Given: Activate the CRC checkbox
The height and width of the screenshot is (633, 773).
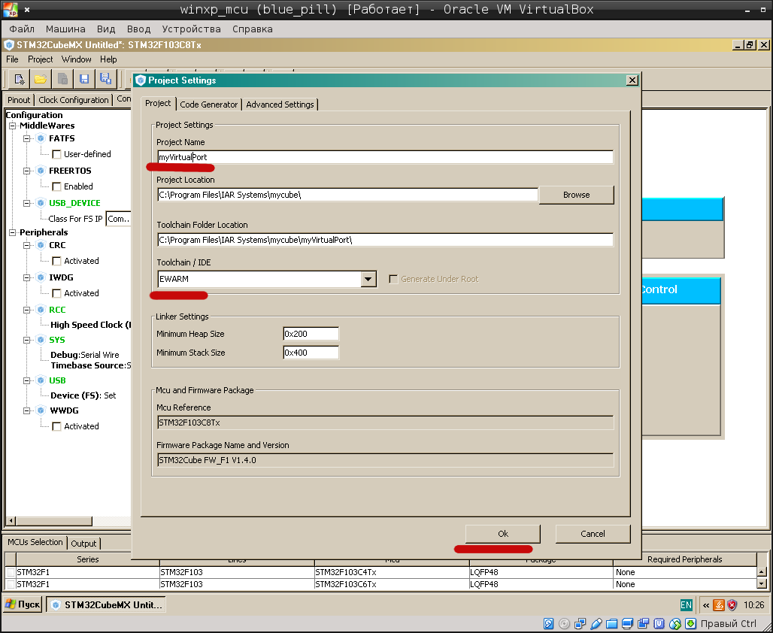Looking at the screenshot, I should pos(56,261).
